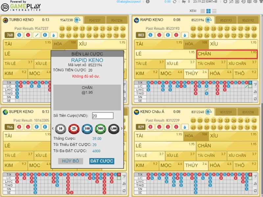Click the username 05abzgbxzzqsezl link
Screen dimensions: 263x197
pos(129,2)
